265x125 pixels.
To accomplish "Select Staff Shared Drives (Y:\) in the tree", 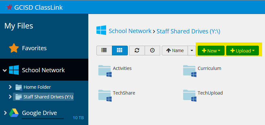I will click(48, 97).
